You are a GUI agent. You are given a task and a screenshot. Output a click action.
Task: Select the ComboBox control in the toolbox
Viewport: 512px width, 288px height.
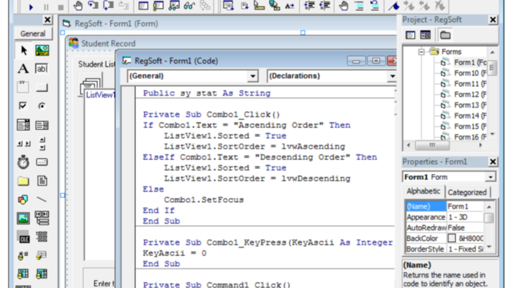(x=23, y=125)
